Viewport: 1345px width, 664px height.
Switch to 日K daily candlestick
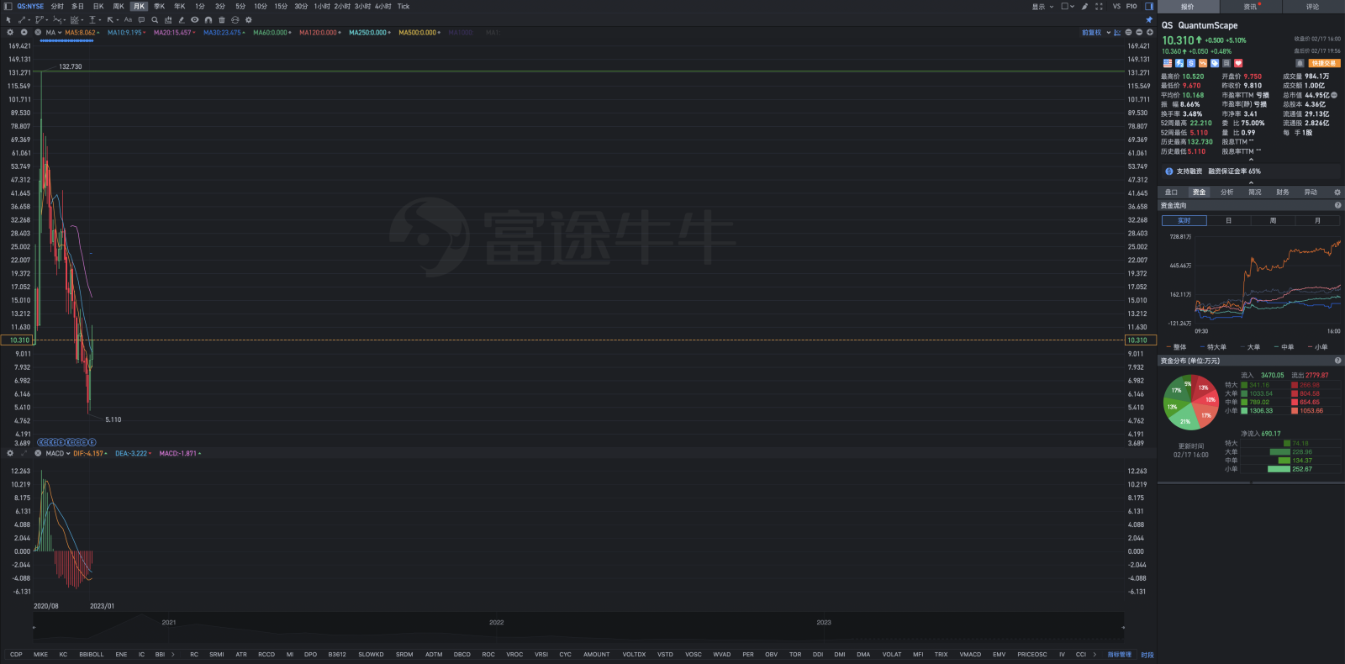[98, 6]
